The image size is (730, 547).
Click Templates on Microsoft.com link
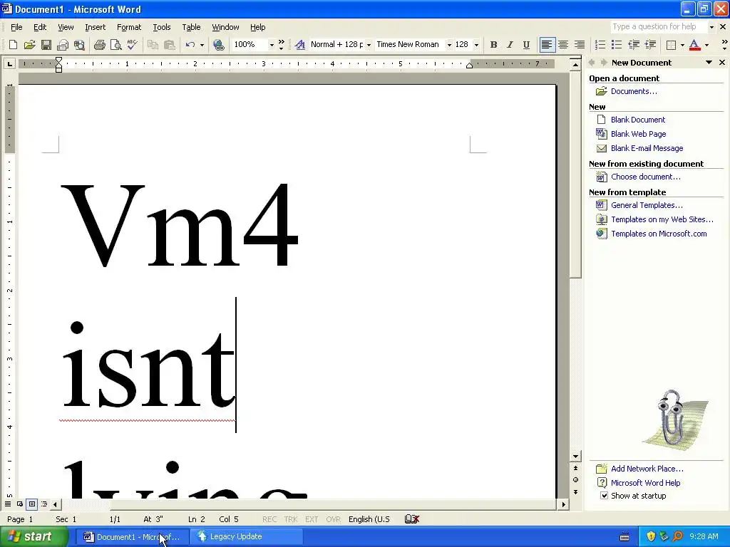pyautogui.click(x=659, y=234)
